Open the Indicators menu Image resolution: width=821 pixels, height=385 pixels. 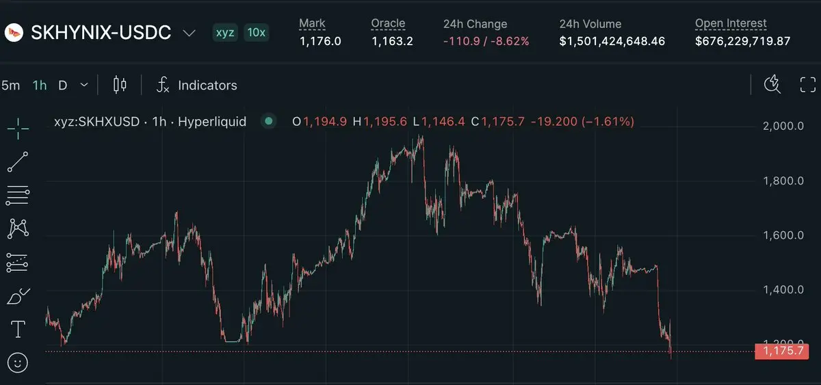click(x=197, y=85)
